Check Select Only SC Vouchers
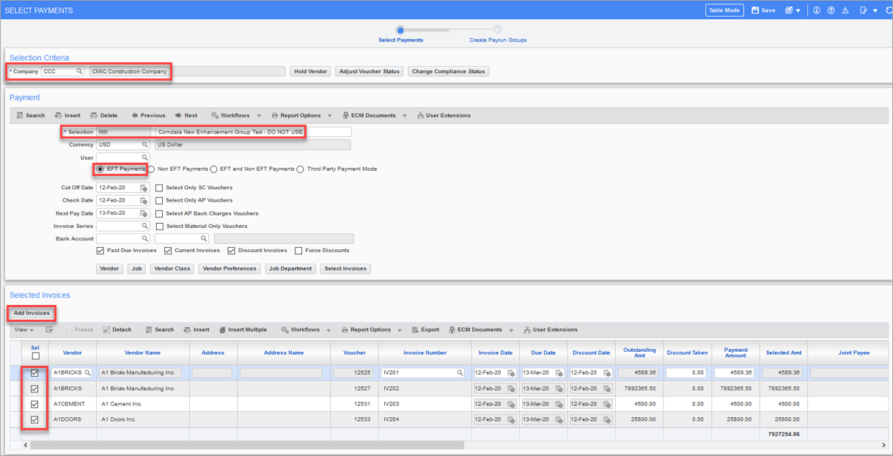The height and width of the screenshot is (456, 893). [x=159, y=188]
